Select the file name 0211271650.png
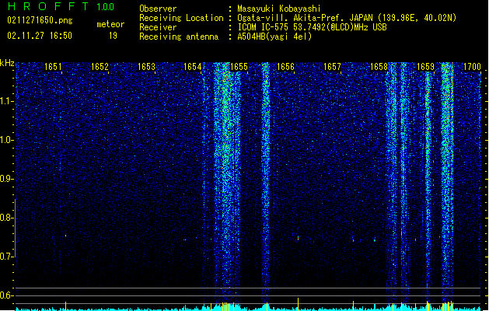 tap(40, 21)
